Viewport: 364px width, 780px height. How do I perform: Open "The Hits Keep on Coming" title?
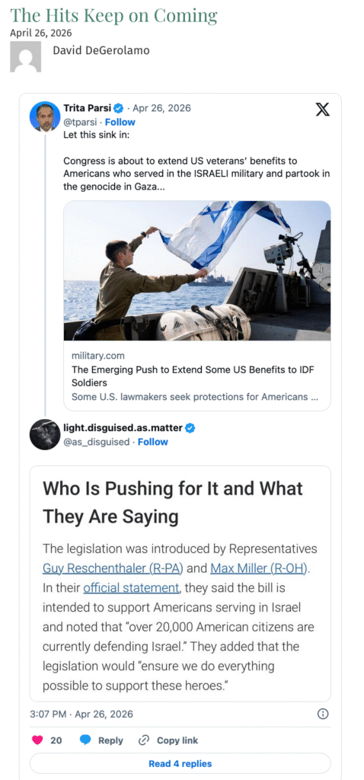coord(114,16)
